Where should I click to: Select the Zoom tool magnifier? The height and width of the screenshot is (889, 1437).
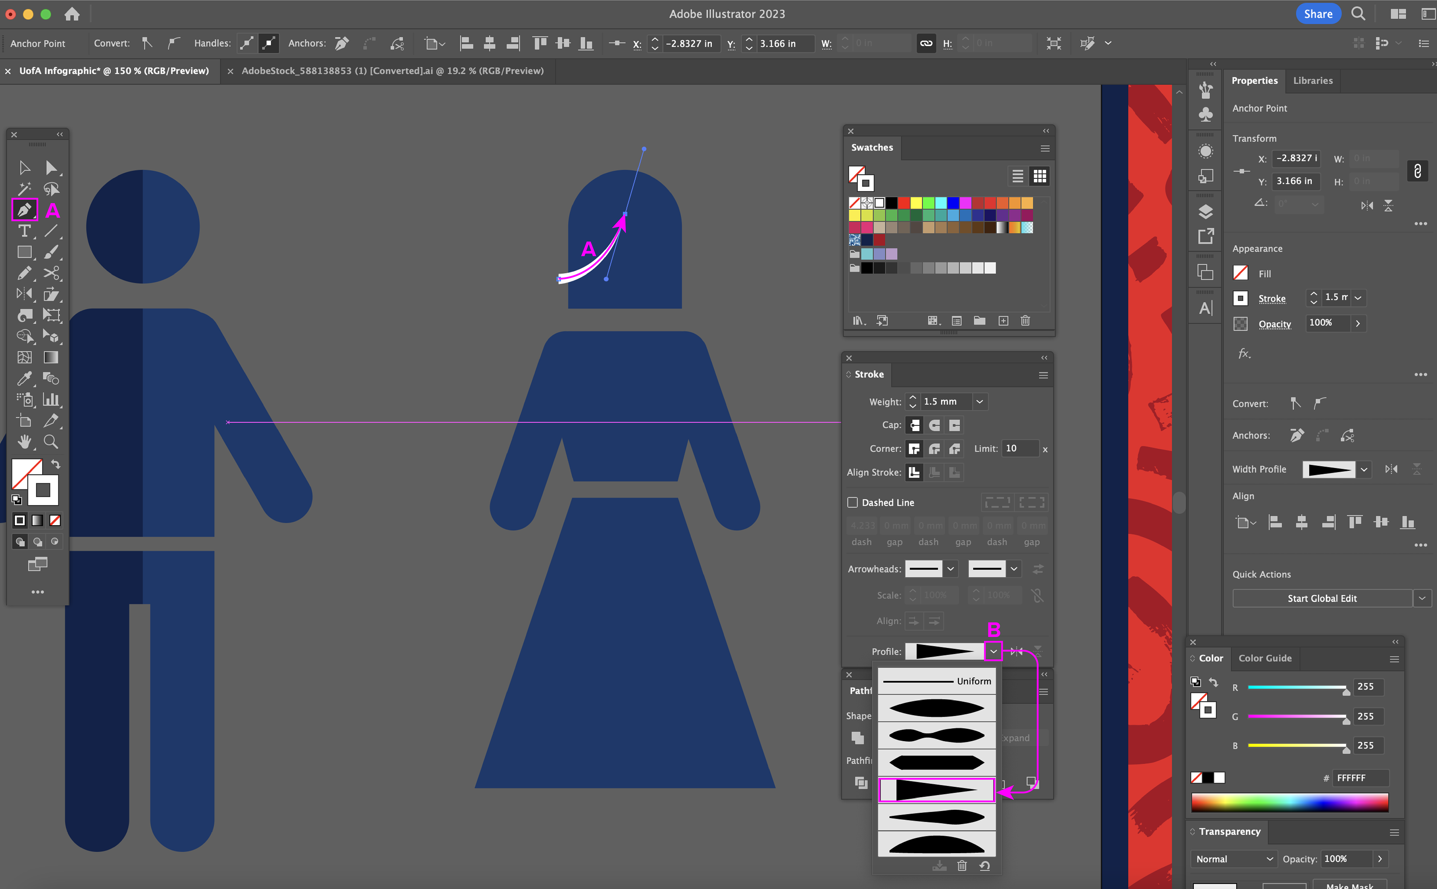coord(51,442)
